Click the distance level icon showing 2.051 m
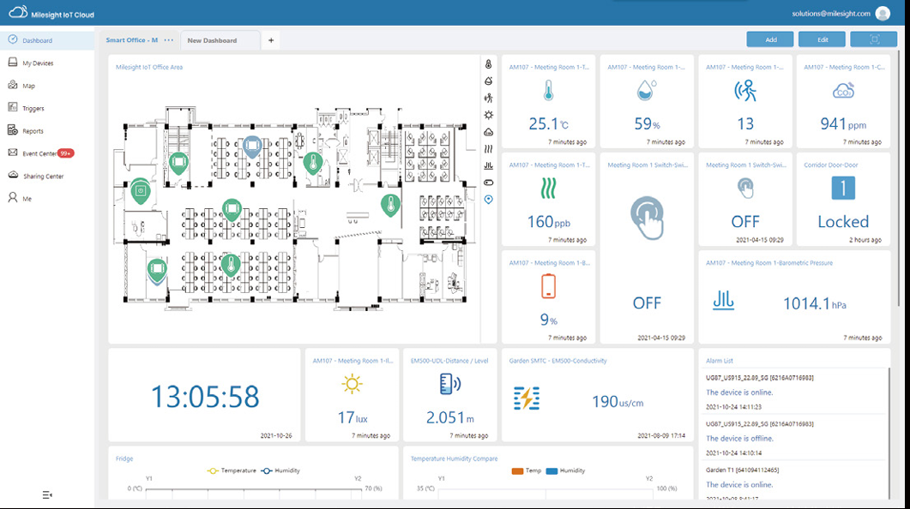 pyautogui.click(x=449, y=384)
